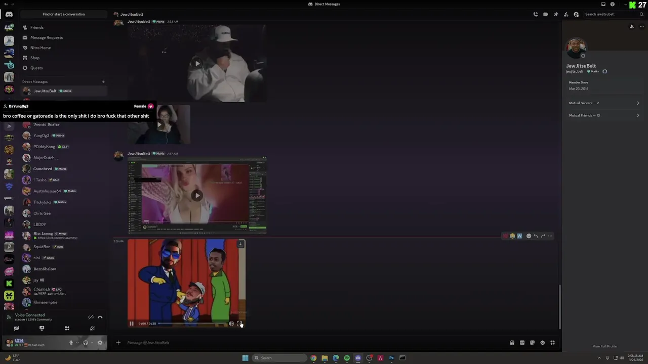Open the Born2below conversation

64,269
